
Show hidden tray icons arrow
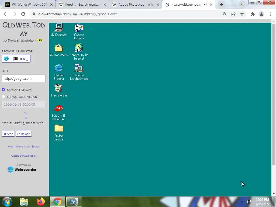(242, 202)
